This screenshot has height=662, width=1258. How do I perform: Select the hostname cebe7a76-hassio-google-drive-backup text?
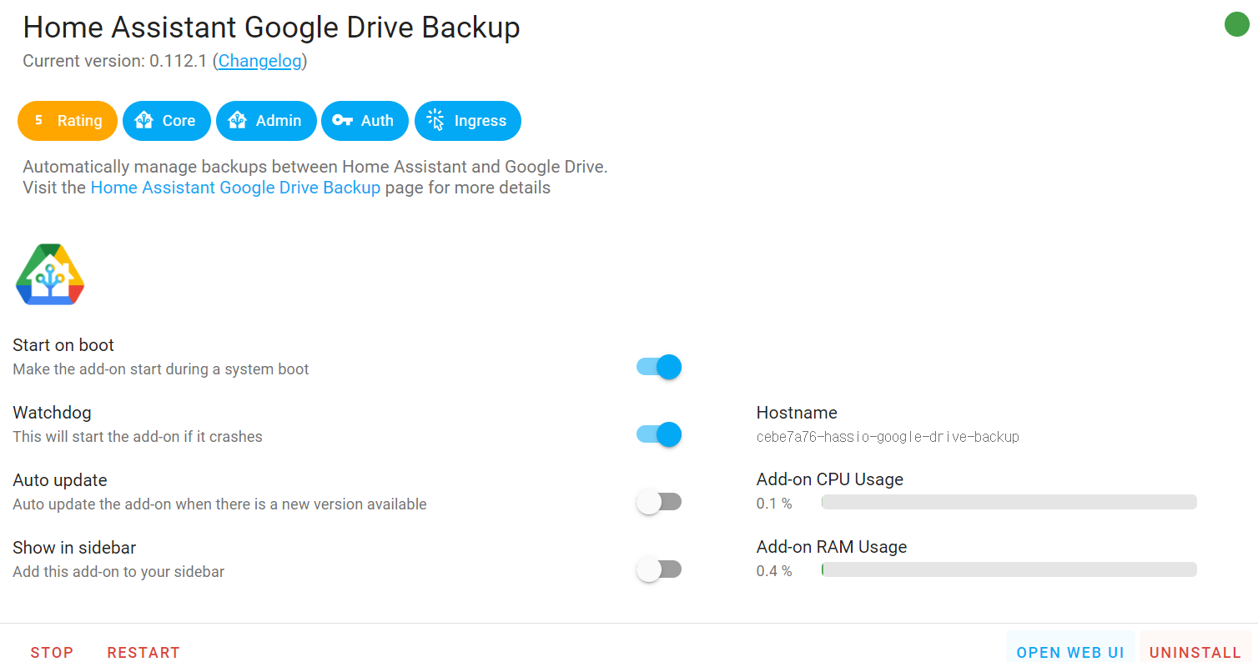(x=888, y=437)
